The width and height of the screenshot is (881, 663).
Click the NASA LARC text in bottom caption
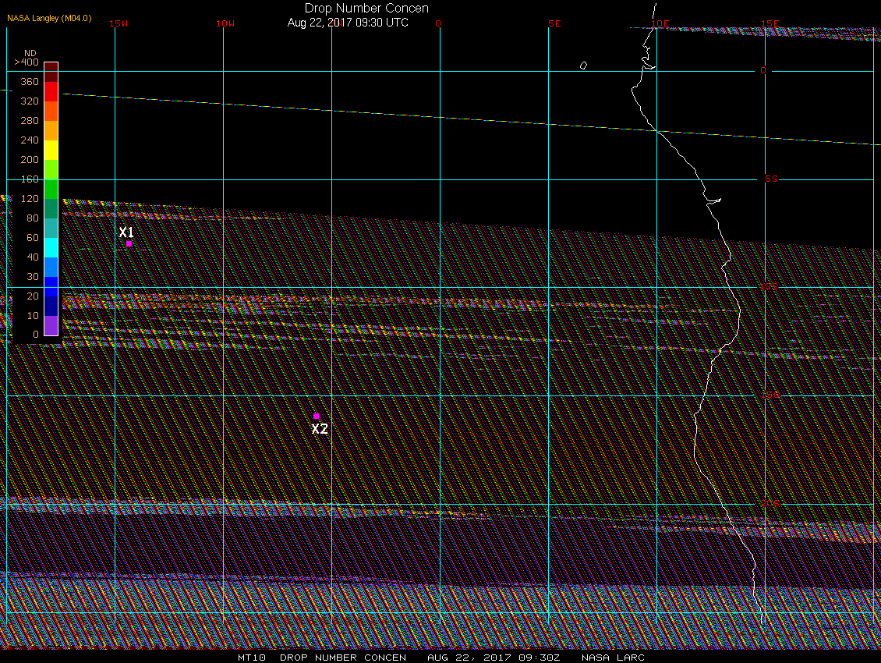[x=614, y=658]
